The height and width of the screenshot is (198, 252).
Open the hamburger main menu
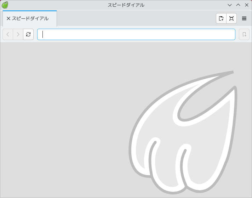(244, 18)
